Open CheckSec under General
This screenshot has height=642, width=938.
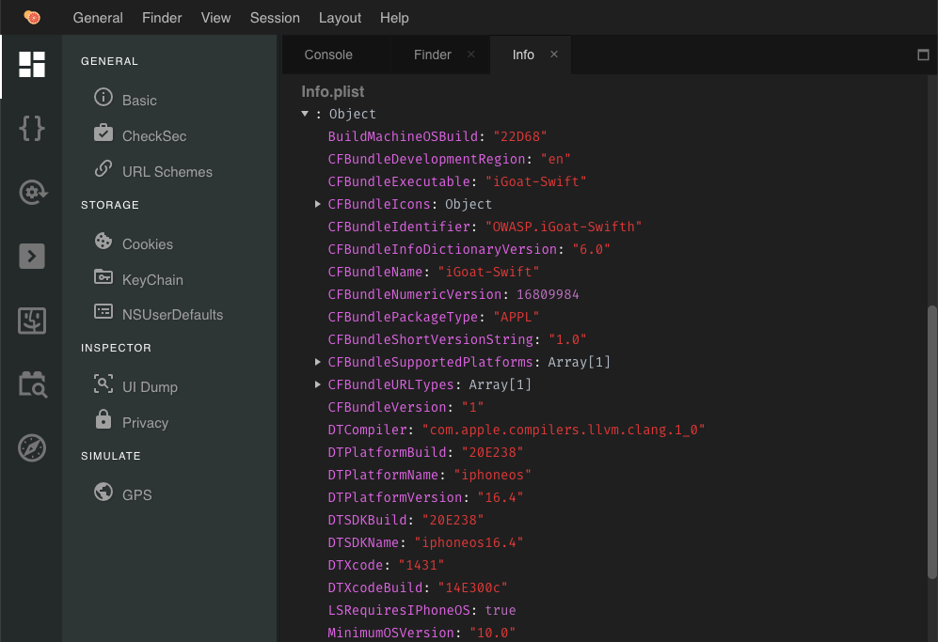tap(153, 136)
